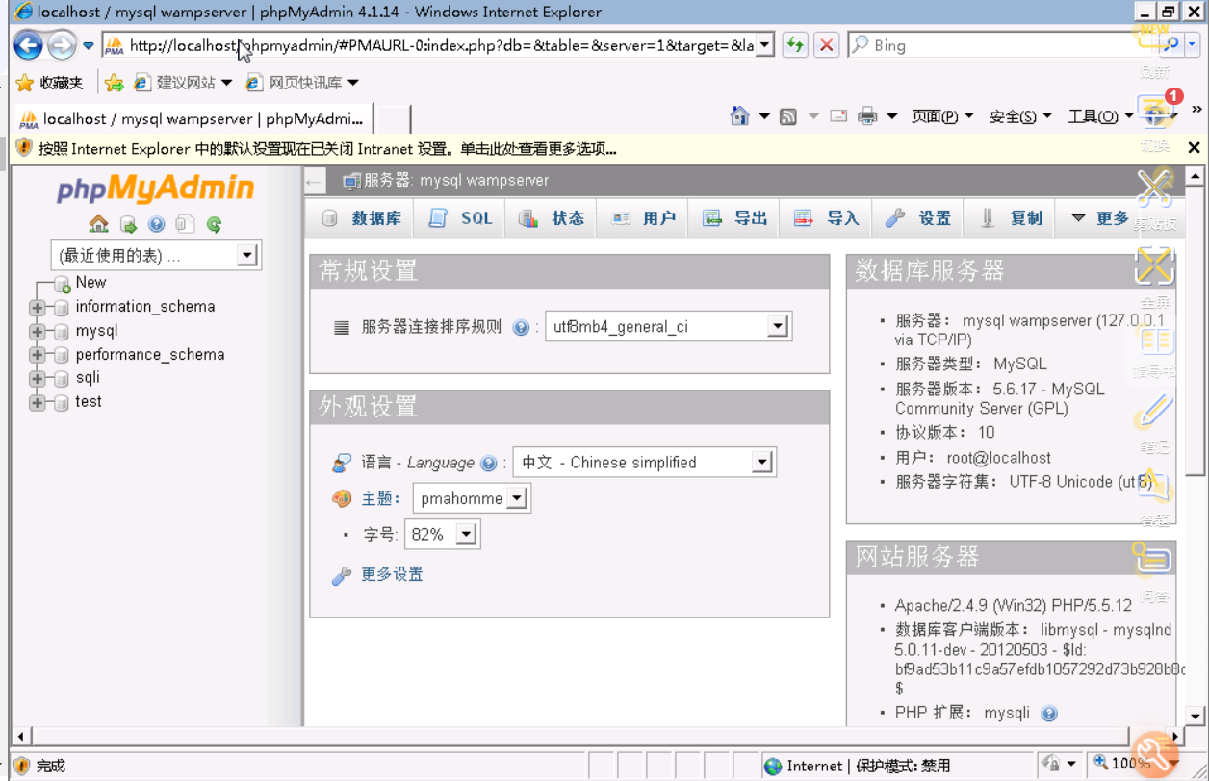The width and height of the screenshot is (1209, 781).
Task: Open the 82% font size dropdown
Action: (x=442, y=535)
